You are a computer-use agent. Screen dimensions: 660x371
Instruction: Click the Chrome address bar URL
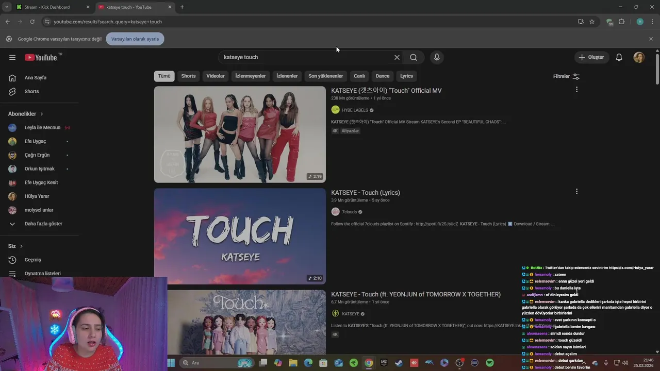108,22
